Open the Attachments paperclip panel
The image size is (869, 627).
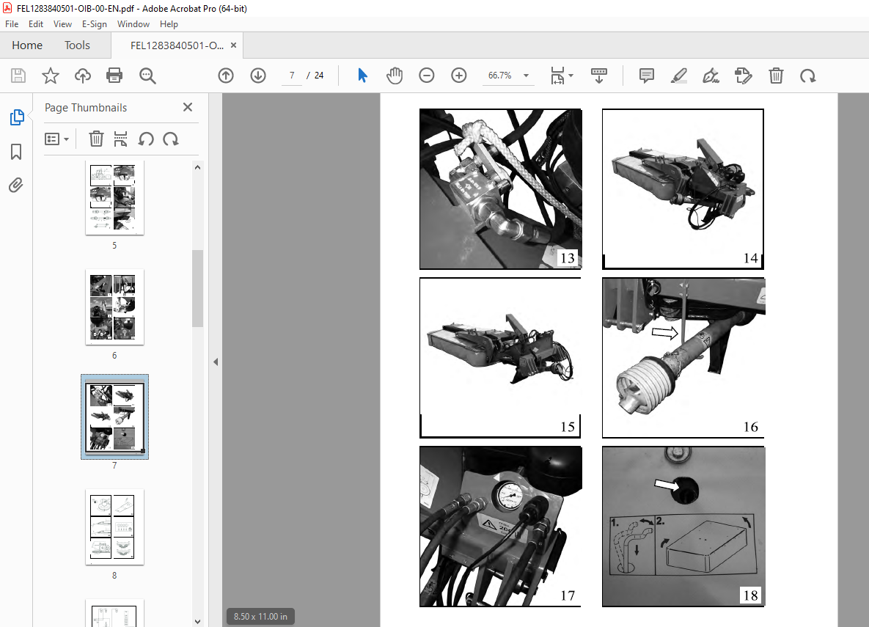[x=16, y=185]
